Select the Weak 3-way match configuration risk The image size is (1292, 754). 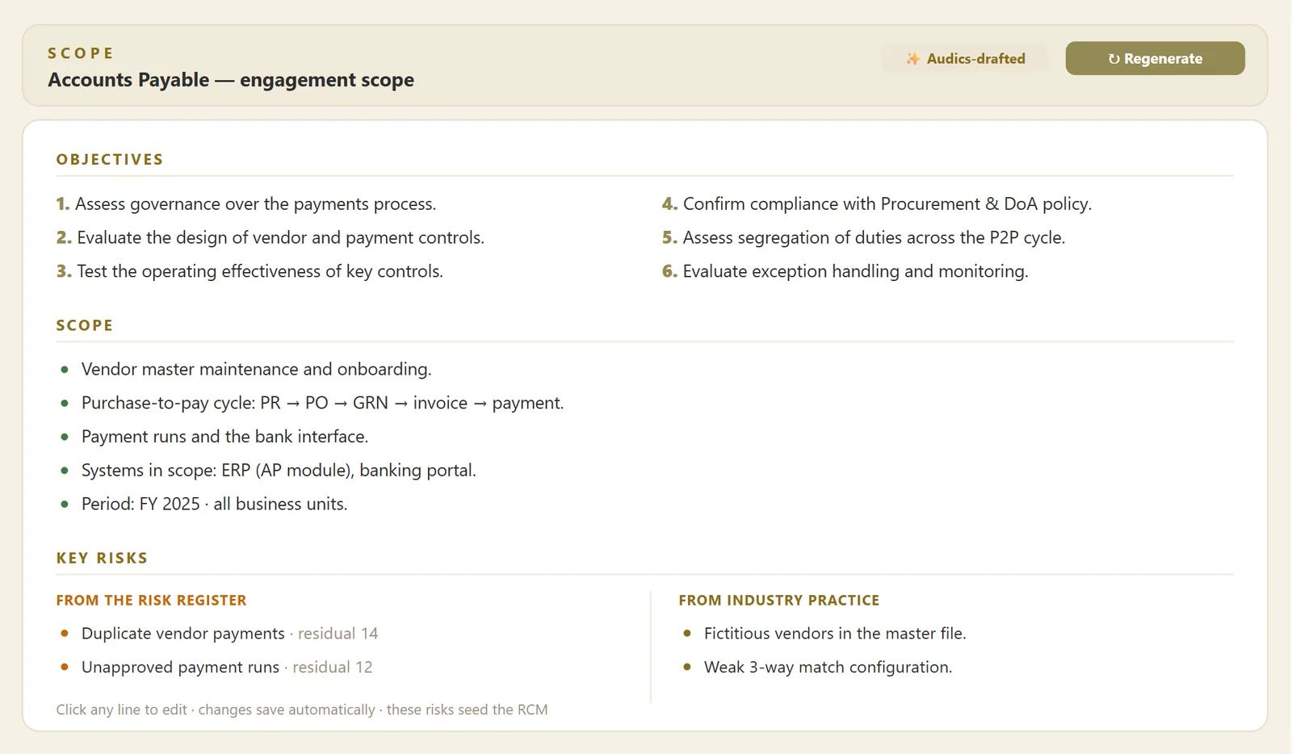(x=828, y=668)
